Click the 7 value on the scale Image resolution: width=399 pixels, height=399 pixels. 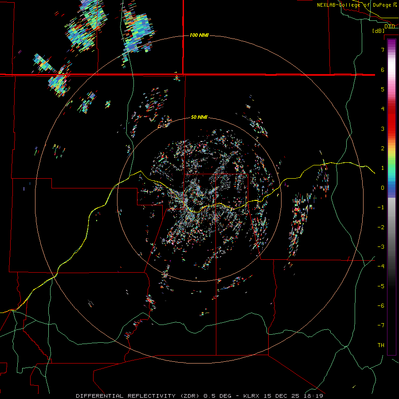click(383, 50)
